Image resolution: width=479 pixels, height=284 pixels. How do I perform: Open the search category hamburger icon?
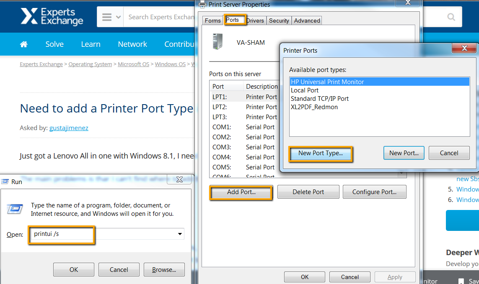[106, 17]
